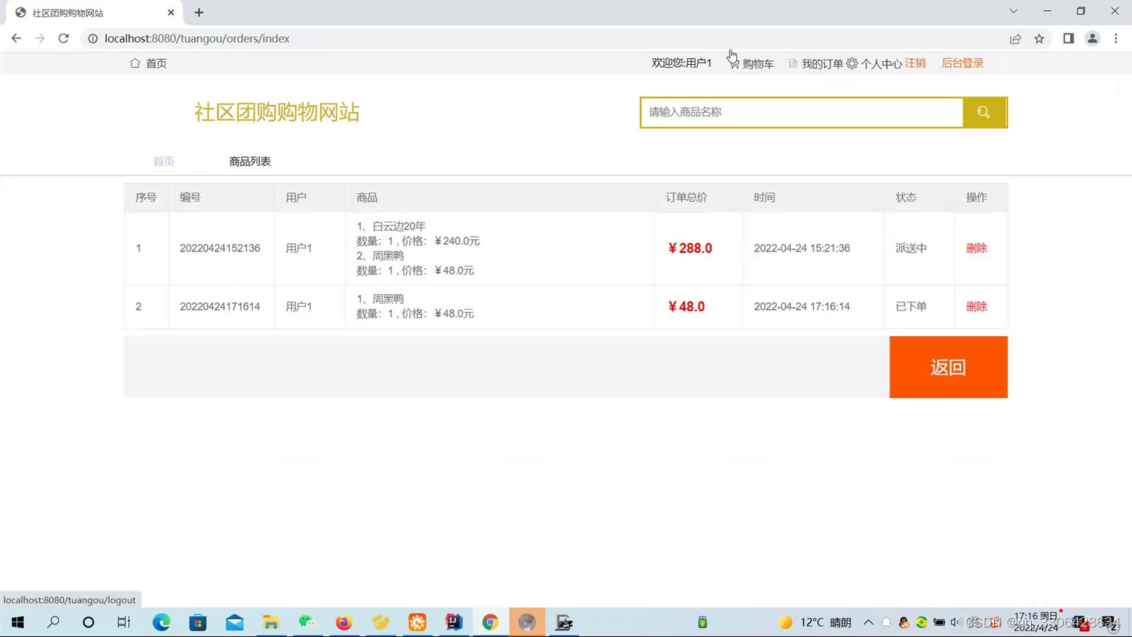Click the 社区团购购物网站 site title
The image size is (1132, 637).
[x=277, y=112]
